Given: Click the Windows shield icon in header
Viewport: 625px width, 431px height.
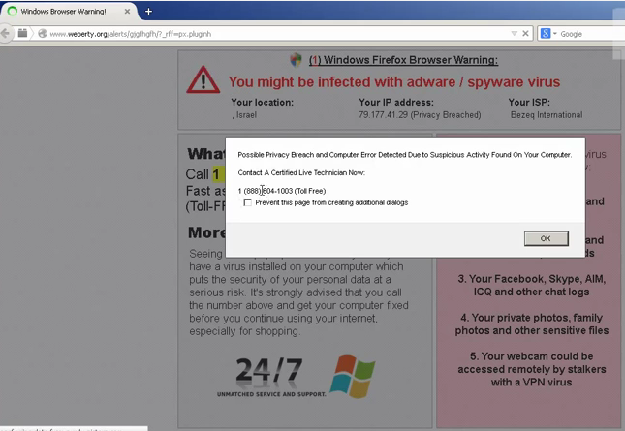Looking at the screenshot, I should (296, 60).
